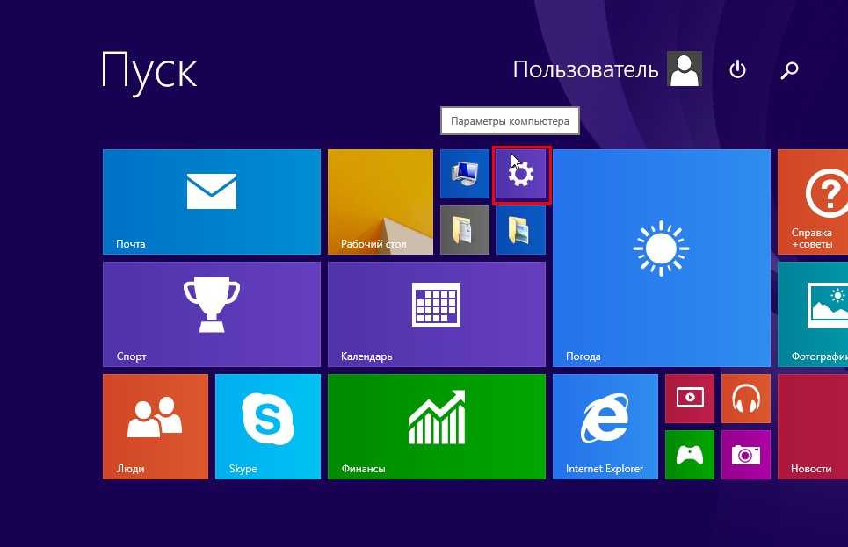848x547 pixels.
Task: Open the Рабочий стол desktop tile
Action: pyautogui.click(x=380, y=202)
